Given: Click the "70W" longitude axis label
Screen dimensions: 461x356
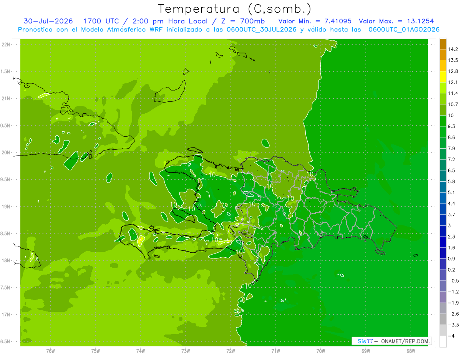Looking at the screenshot, I should tap(321, 351).
